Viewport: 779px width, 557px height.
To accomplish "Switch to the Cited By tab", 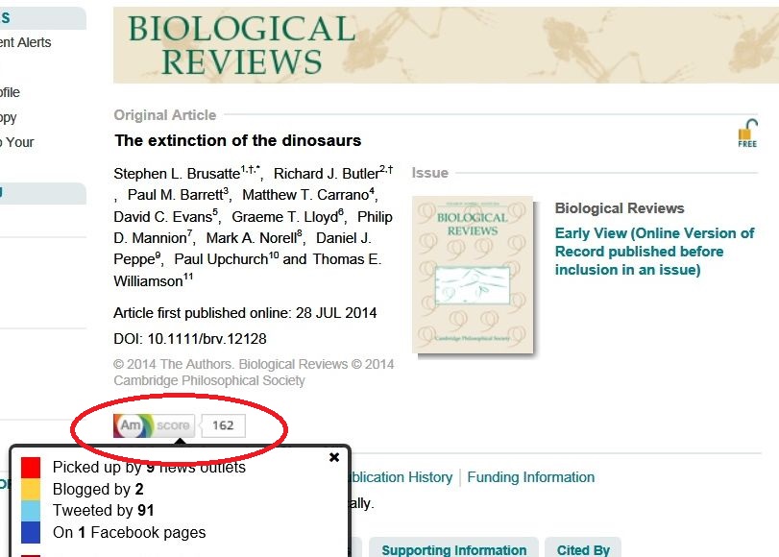I will coord(583,549).
